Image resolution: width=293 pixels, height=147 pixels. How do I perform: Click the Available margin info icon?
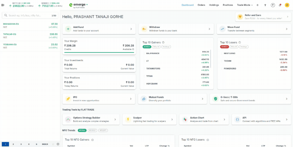click(133, 49)
